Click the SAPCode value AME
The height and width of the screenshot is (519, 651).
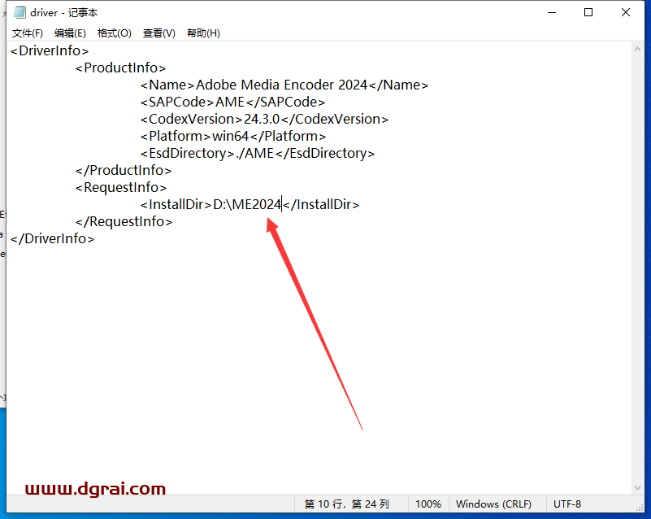(229, 102)
